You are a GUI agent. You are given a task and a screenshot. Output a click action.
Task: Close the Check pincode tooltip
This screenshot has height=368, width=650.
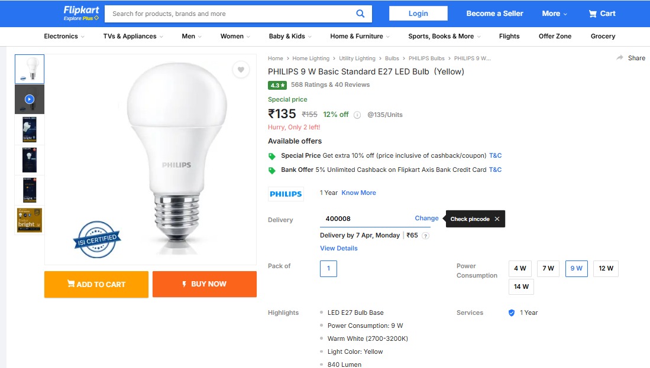click(x=497, y=219)
